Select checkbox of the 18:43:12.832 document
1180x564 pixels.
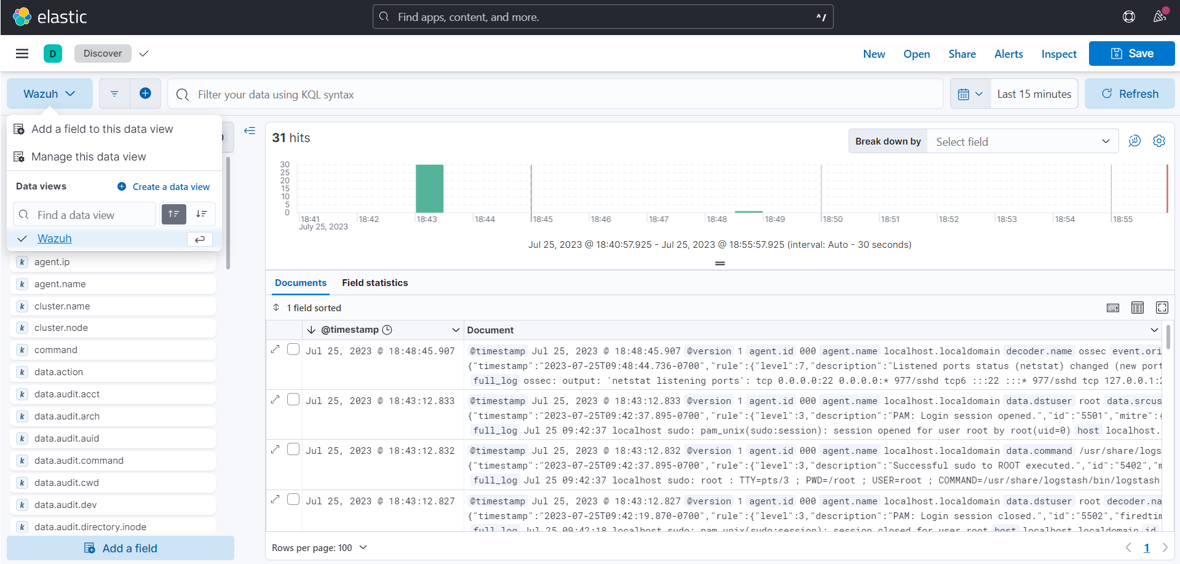point(293,450)
